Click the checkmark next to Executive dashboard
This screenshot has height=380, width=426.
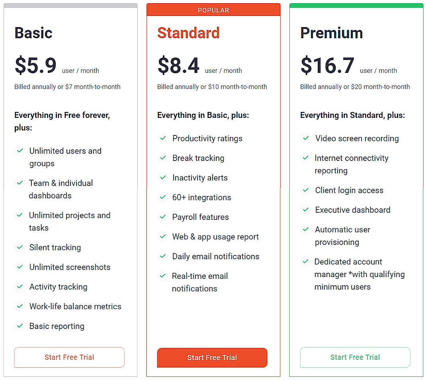[306, 210]
